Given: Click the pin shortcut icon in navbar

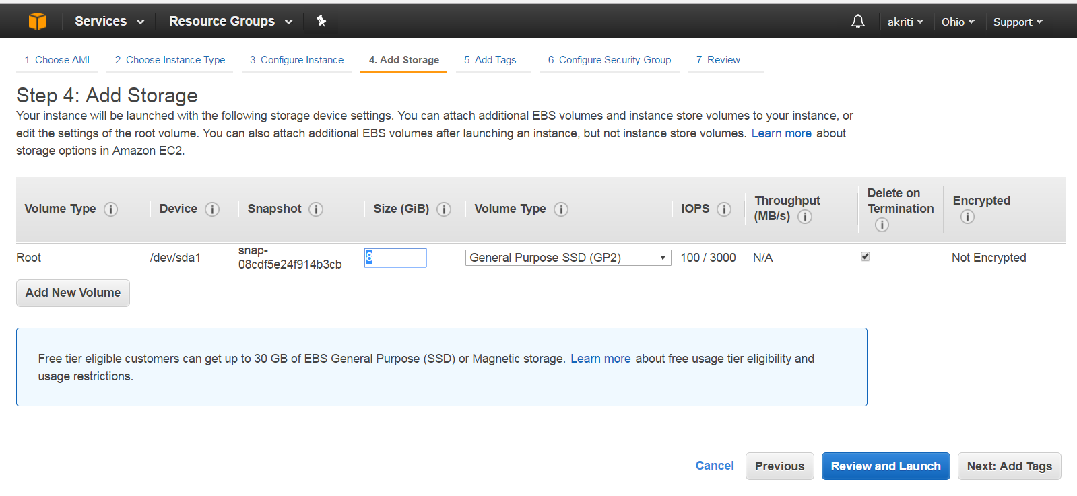Looking at the screenshot, I should [x=321, y=21].
